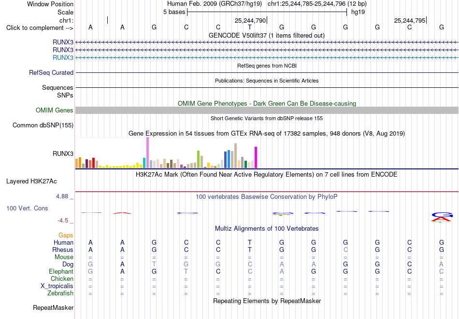Viewport: 459px width, 319px height.
Task: Click the Zebrafish species row label
Action: pyautogui.click(x=60, y=293)
